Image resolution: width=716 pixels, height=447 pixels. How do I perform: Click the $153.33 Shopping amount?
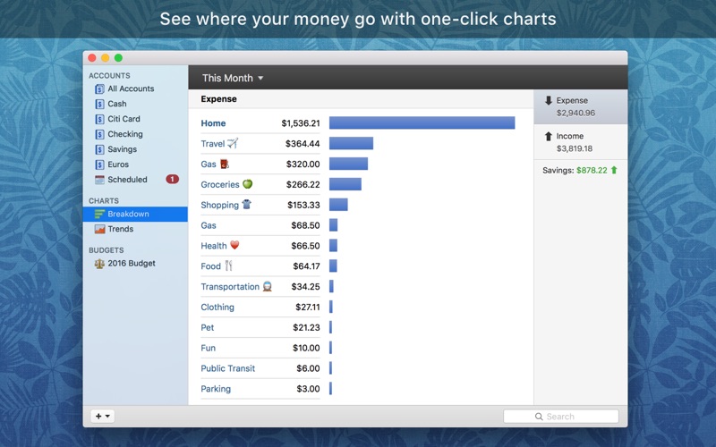[303, 206]
